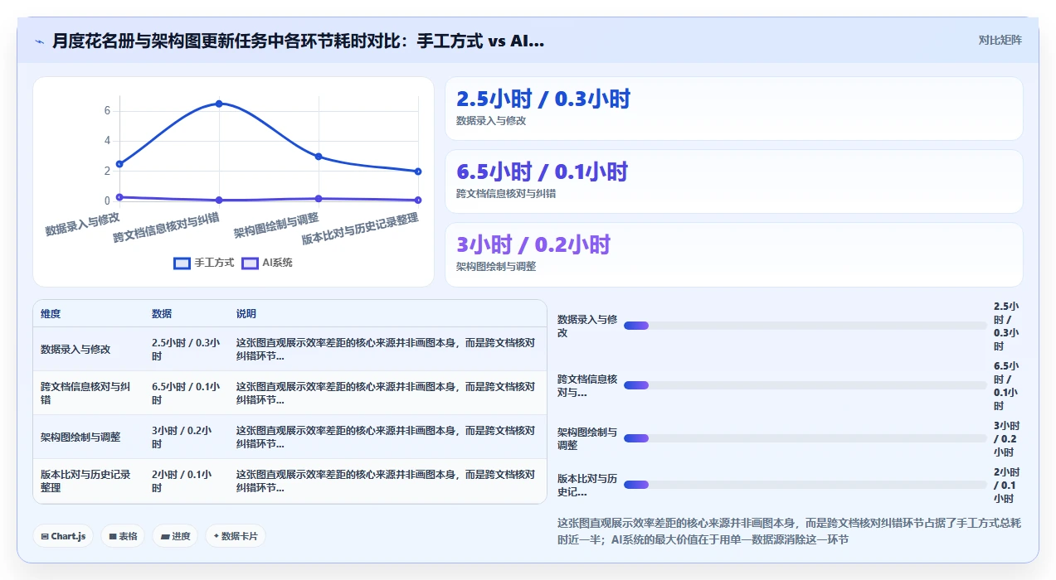Screen dimensions: 1056x580
Task: Click the 数据卡片 tag chip
Action: tap(236, 536)
